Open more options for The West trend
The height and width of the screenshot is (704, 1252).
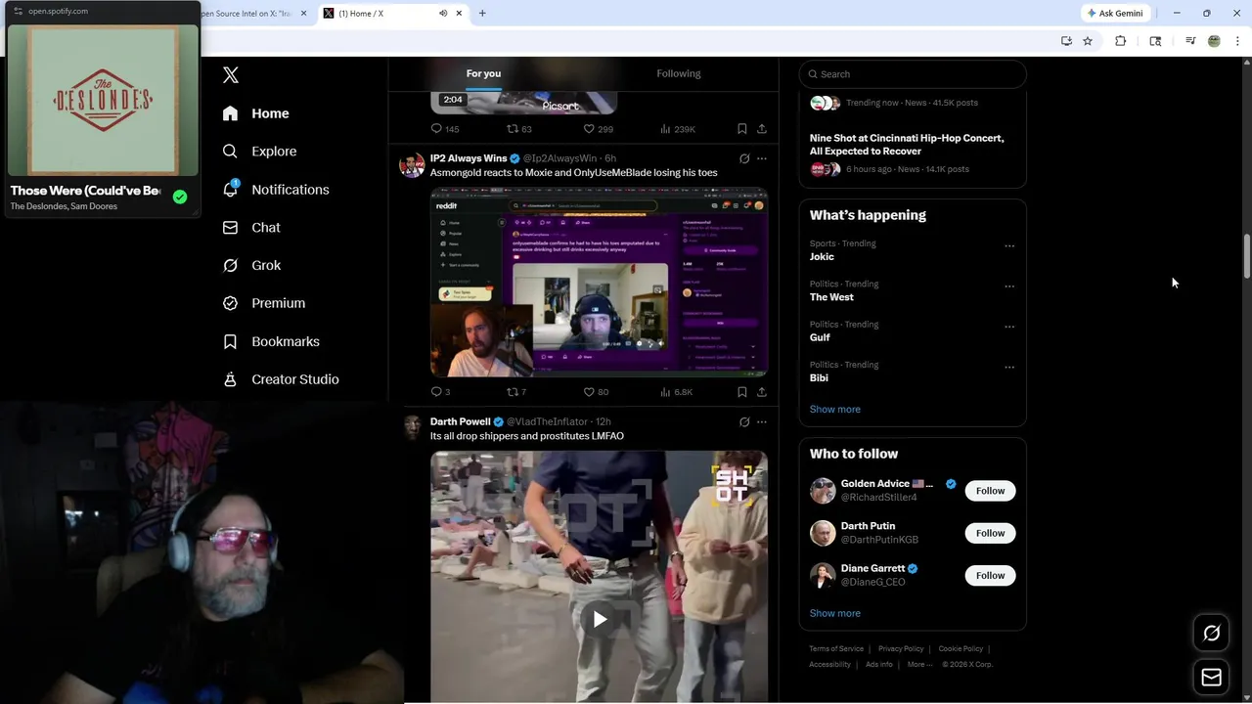pos(1009,286)
